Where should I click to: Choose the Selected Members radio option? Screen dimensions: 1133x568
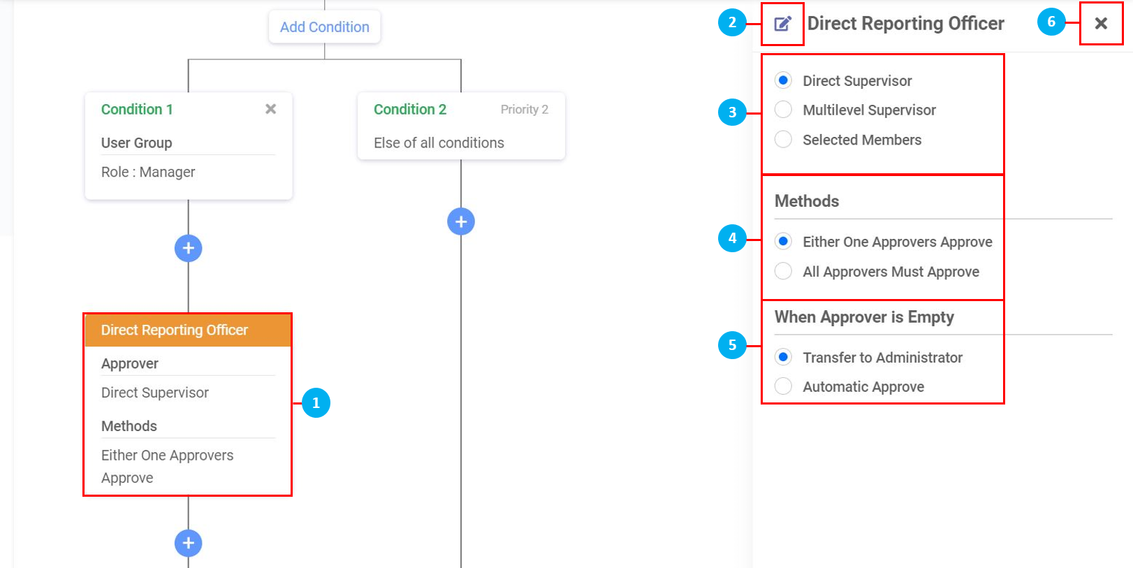(x=784, y=140)
